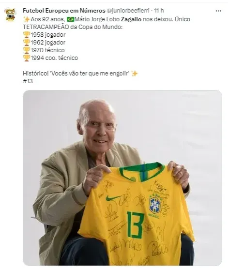Screen dimensions: 228x268
Task: Click the trophy emoji beside 1958 jogador
Action: [x=27, y=35]
